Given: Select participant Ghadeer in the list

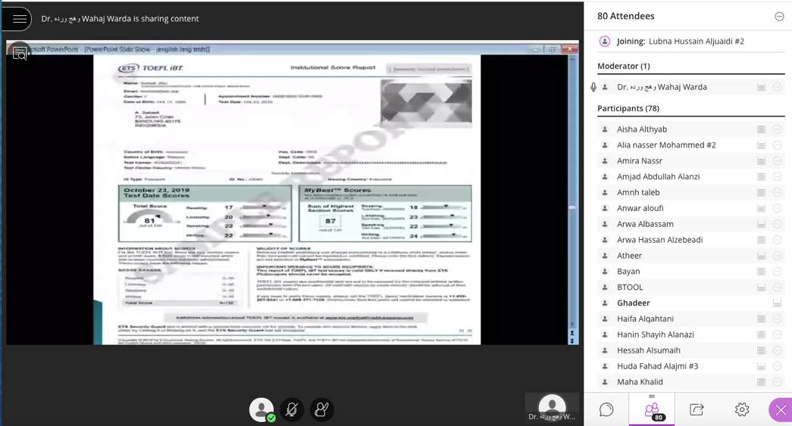Looking at the screenshot, I should point(633,303).
